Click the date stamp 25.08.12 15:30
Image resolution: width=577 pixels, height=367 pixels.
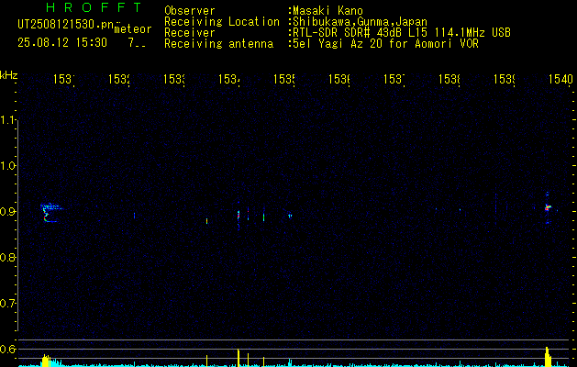pyautogui.click(x=62, y=43)
